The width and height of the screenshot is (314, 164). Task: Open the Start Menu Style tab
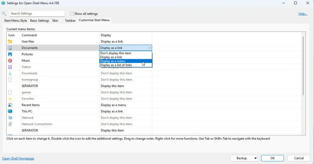pos(16,21)
